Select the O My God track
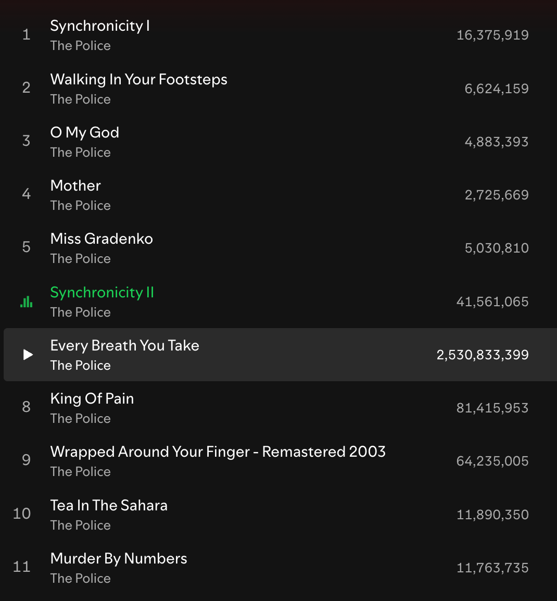Screen dimensions: 557x601 (85, 133)
